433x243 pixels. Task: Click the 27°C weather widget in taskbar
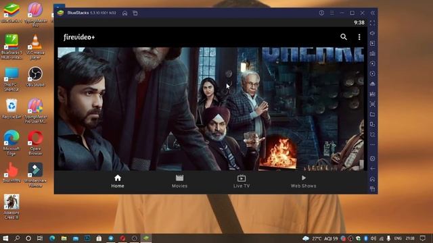(320, 238)
